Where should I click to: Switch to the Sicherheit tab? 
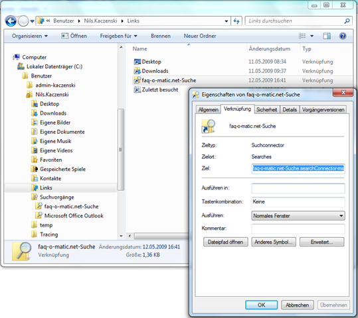pyautogui.click(x=267, y=110)
